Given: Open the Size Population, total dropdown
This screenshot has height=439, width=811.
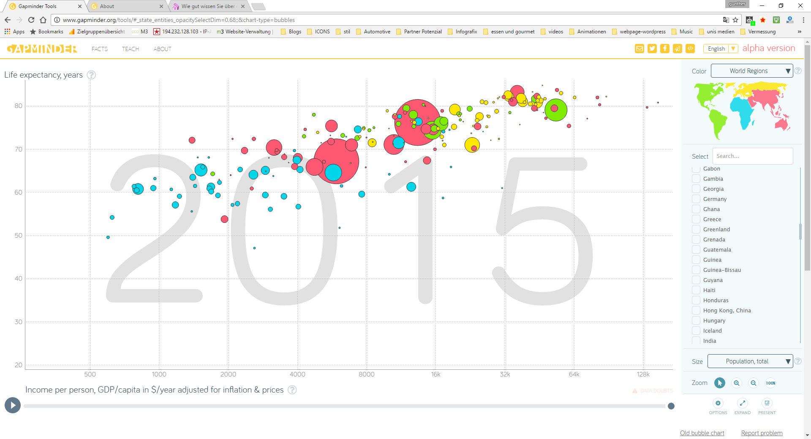Looking at the screenshot, I should click(750, 361).
